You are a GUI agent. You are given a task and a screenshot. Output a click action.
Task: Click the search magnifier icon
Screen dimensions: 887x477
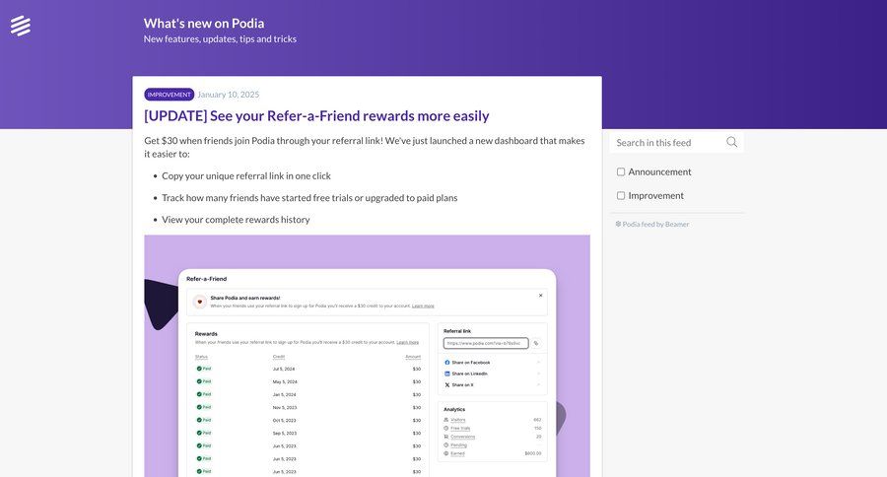(x=731, y=142)
